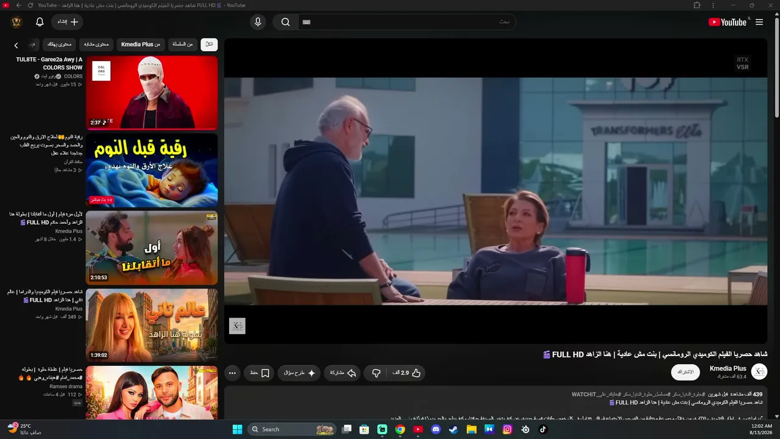Open the TUL8TE Colors Show thumbnail
The image size is (780, 439).
pyautogui.click(x=152, y=93)
